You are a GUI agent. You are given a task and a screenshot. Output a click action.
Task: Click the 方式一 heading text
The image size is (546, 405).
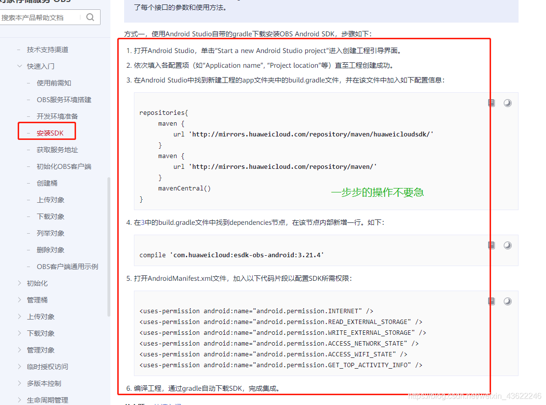(248, 34)
